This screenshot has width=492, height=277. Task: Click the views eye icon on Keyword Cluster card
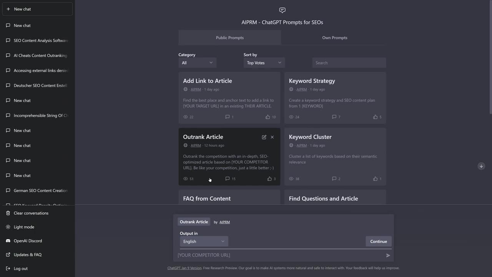point(291,179)
